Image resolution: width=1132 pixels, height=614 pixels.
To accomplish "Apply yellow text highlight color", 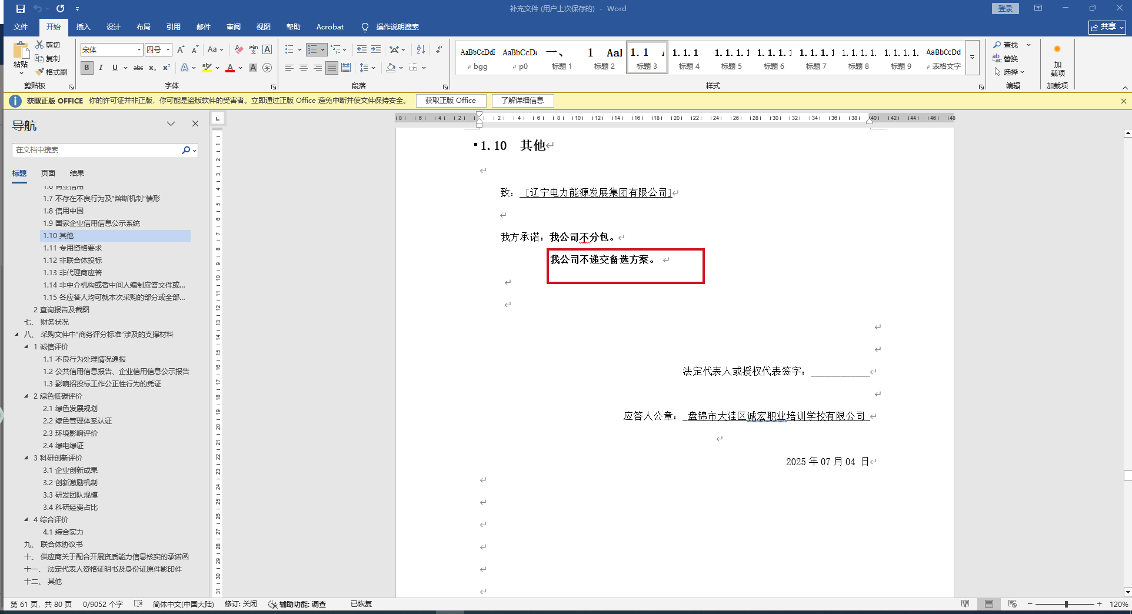I will [x=207, y=68].
